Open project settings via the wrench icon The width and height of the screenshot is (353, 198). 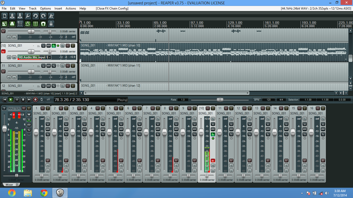(28, 16)
